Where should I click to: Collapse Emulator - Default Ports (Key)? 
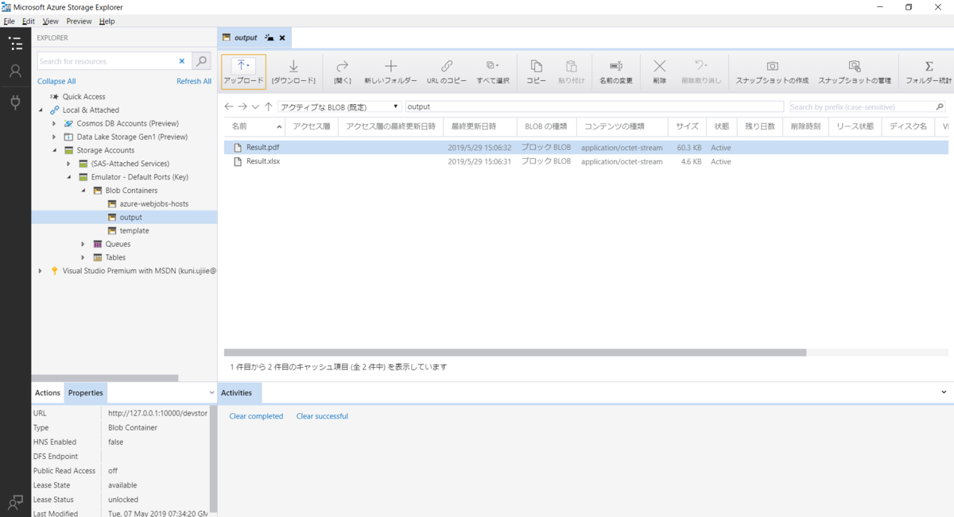coord(69,177)
